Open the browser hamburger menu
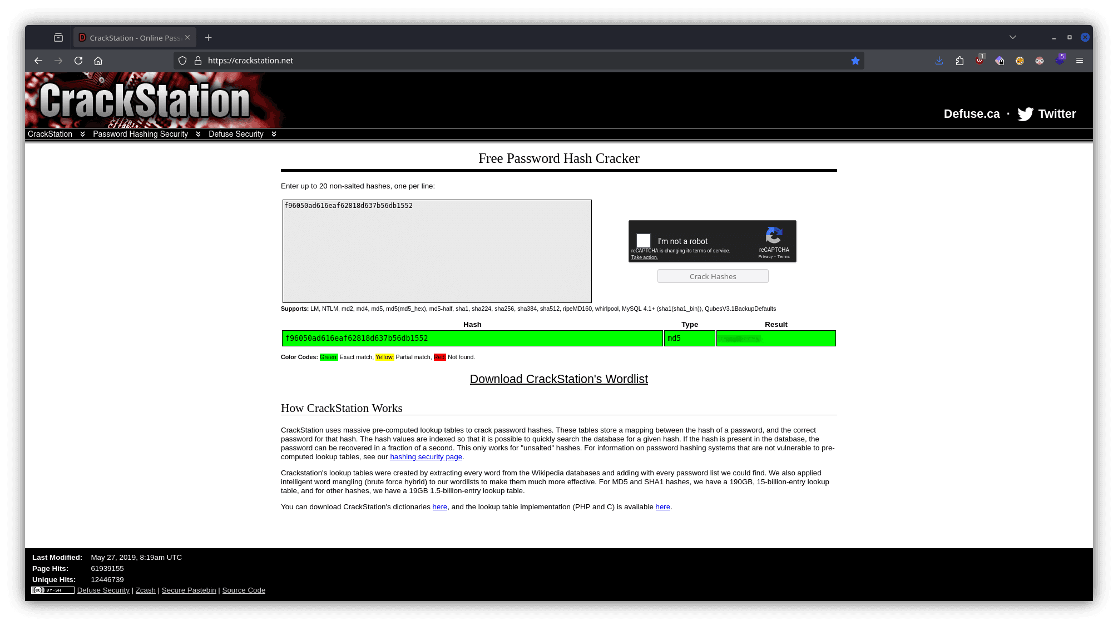Image resolution: width=1118 pixels, height=626 pixels. pyautogui.click(x=1079, y=61)
